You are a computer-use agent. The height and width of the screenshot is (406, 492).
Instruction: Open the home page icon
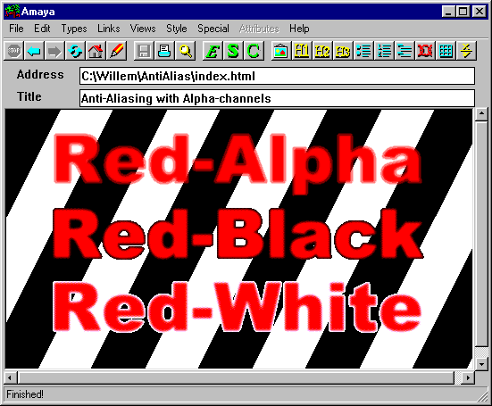click(96, 51)
